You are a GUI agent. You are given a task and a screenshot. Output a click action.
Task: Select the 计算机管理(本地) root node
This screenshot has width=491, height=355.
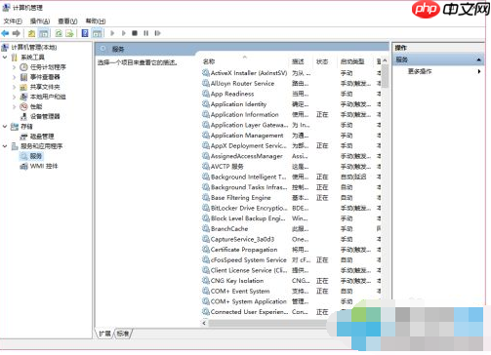tap(34, 48)
